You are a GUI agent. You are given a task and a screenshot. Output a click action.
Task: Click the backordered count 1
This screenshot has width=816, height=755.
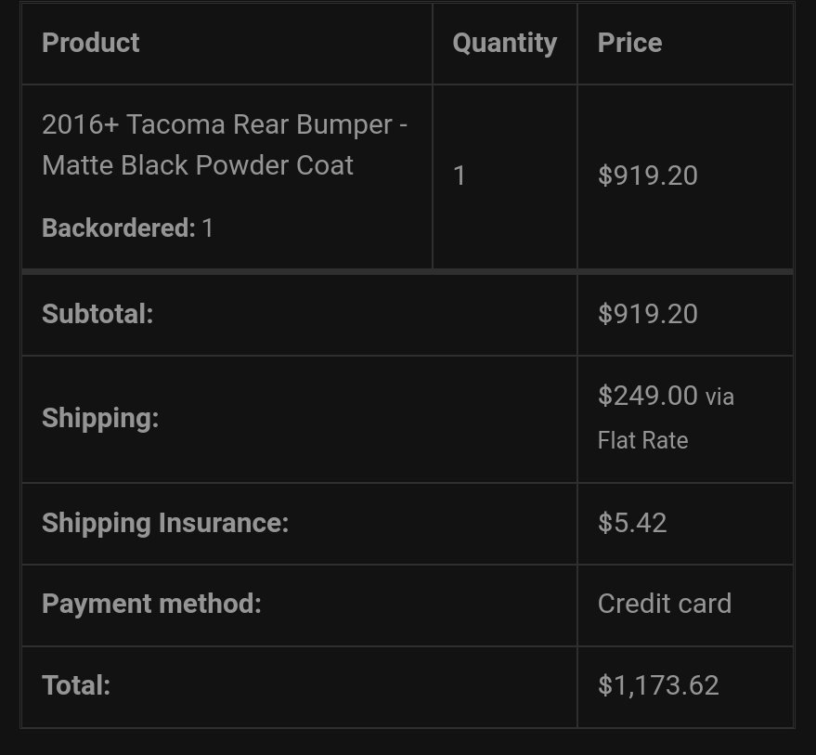[208, 228]
